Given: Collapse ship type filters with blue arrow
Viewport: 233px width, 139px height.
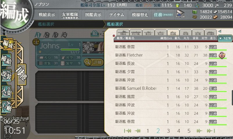Looking at the screenshot, I should [x=220, y=31].
